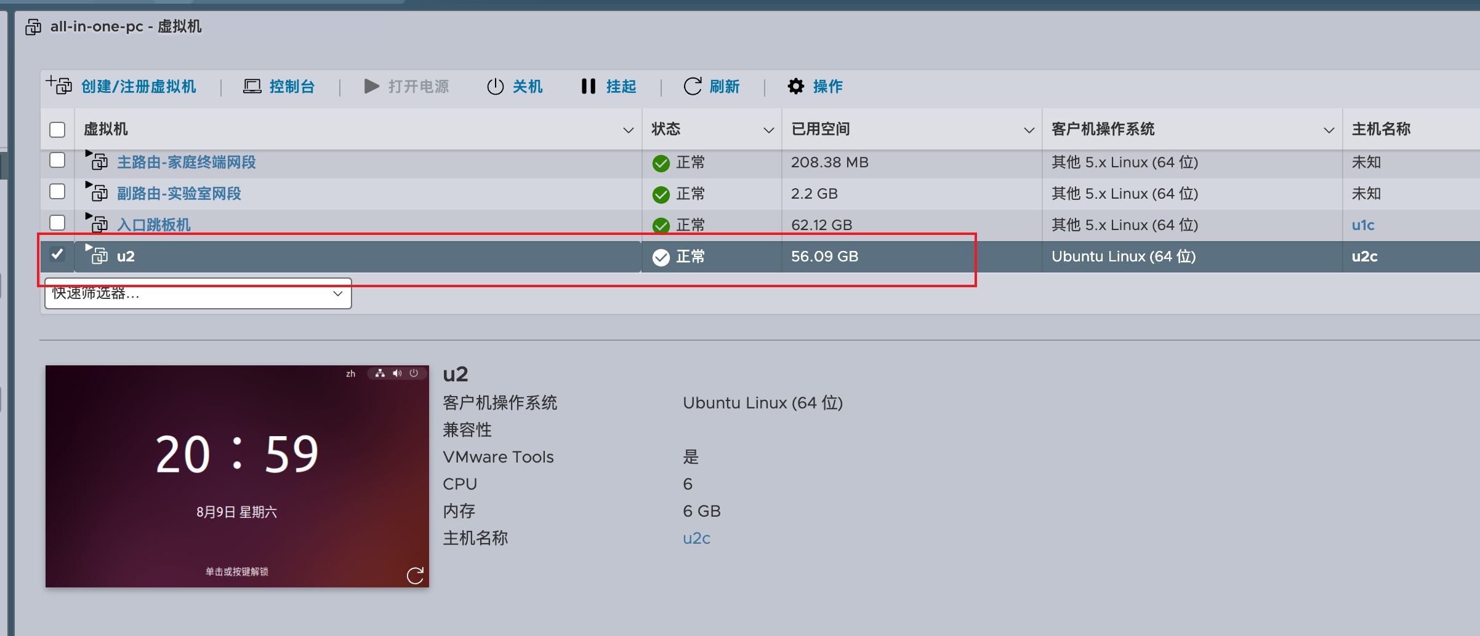Check the box for 主路由-家庭终端网段
The width and height of the screenshot is (1480, 636).
tap(57, 160)
